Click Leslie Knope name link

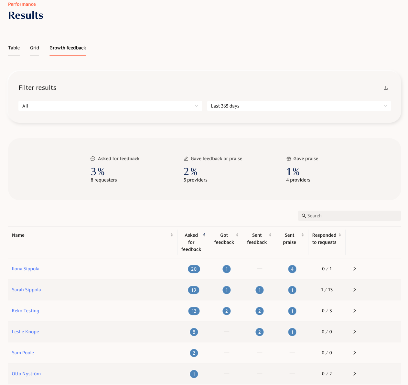pos(25,332)
